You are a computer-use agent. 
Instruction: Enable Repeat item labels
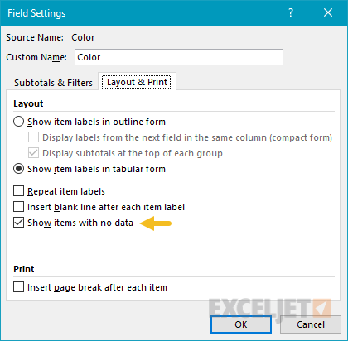click(x=18, y=191)
